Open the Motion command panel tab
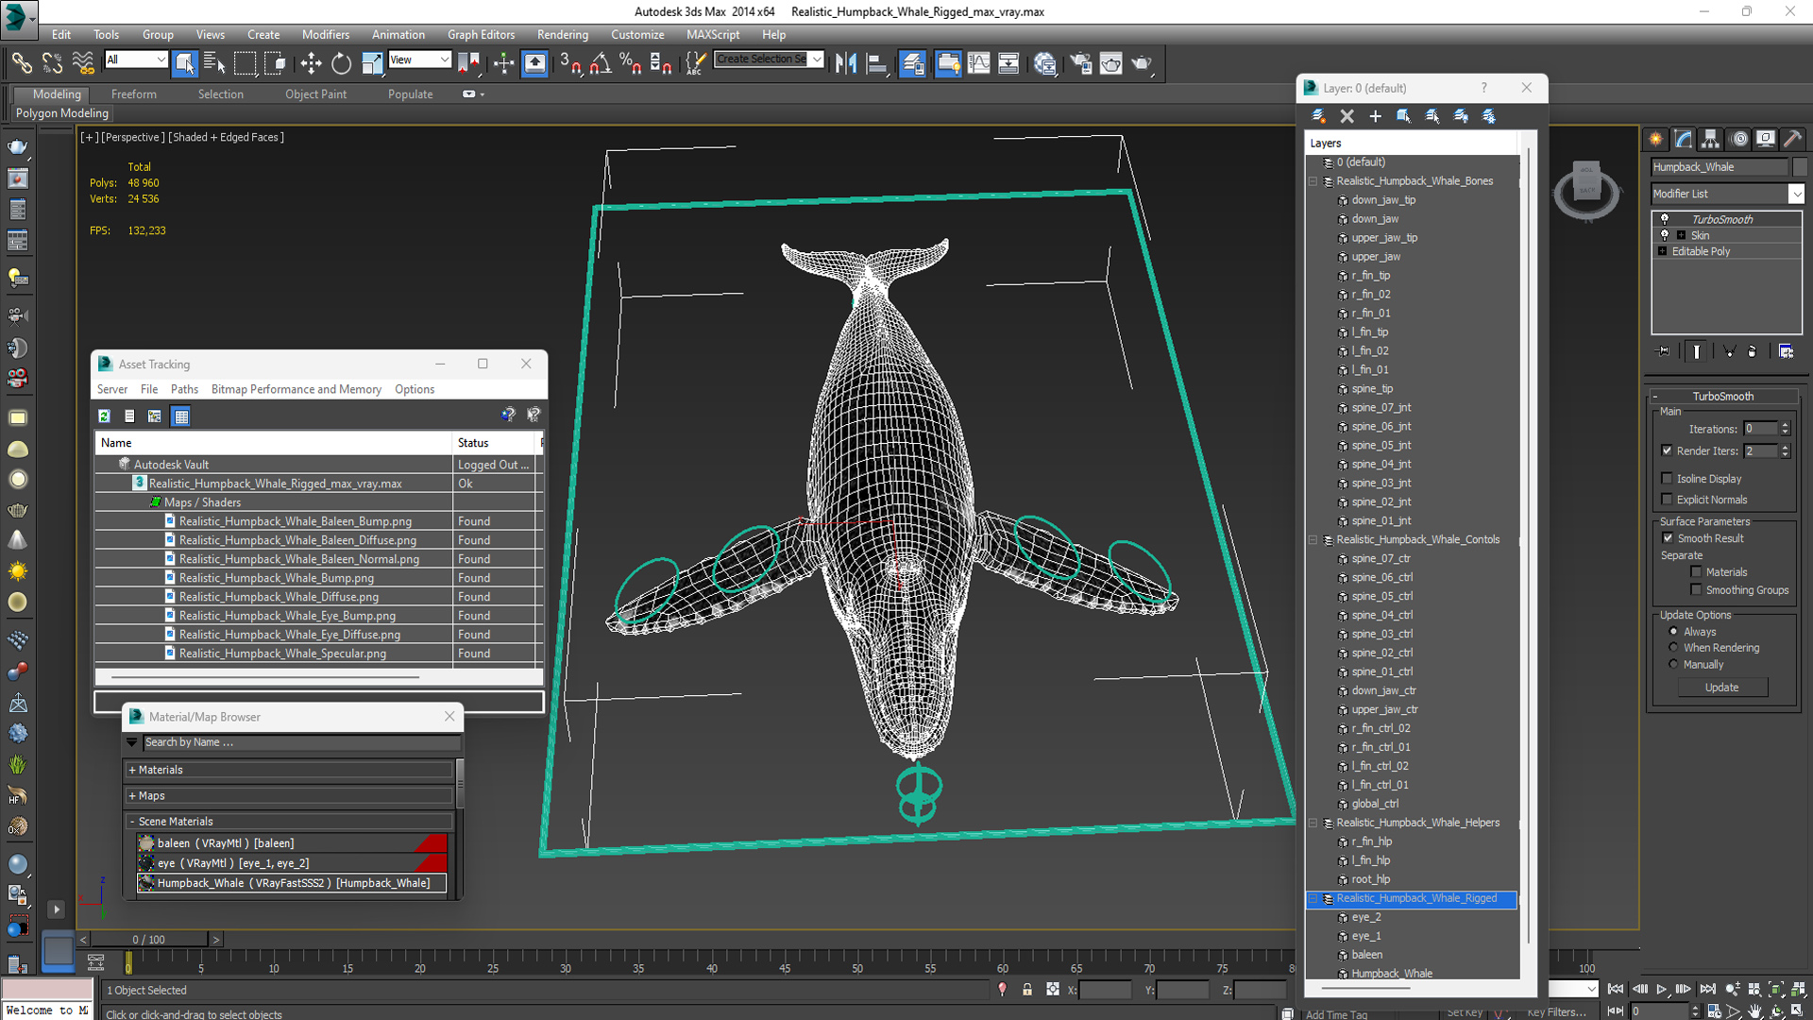This screenshot has width=1813, height=1020. [1739, 139]
